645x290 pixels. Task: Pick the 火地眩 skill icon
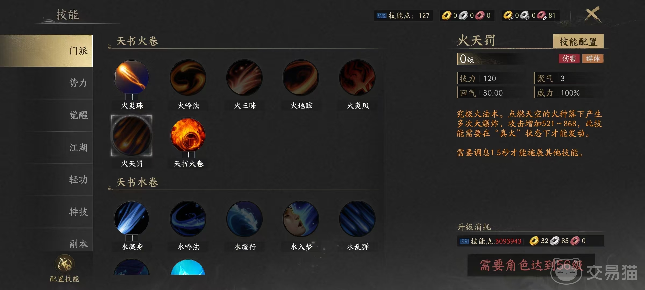click(x=301, y=77)
